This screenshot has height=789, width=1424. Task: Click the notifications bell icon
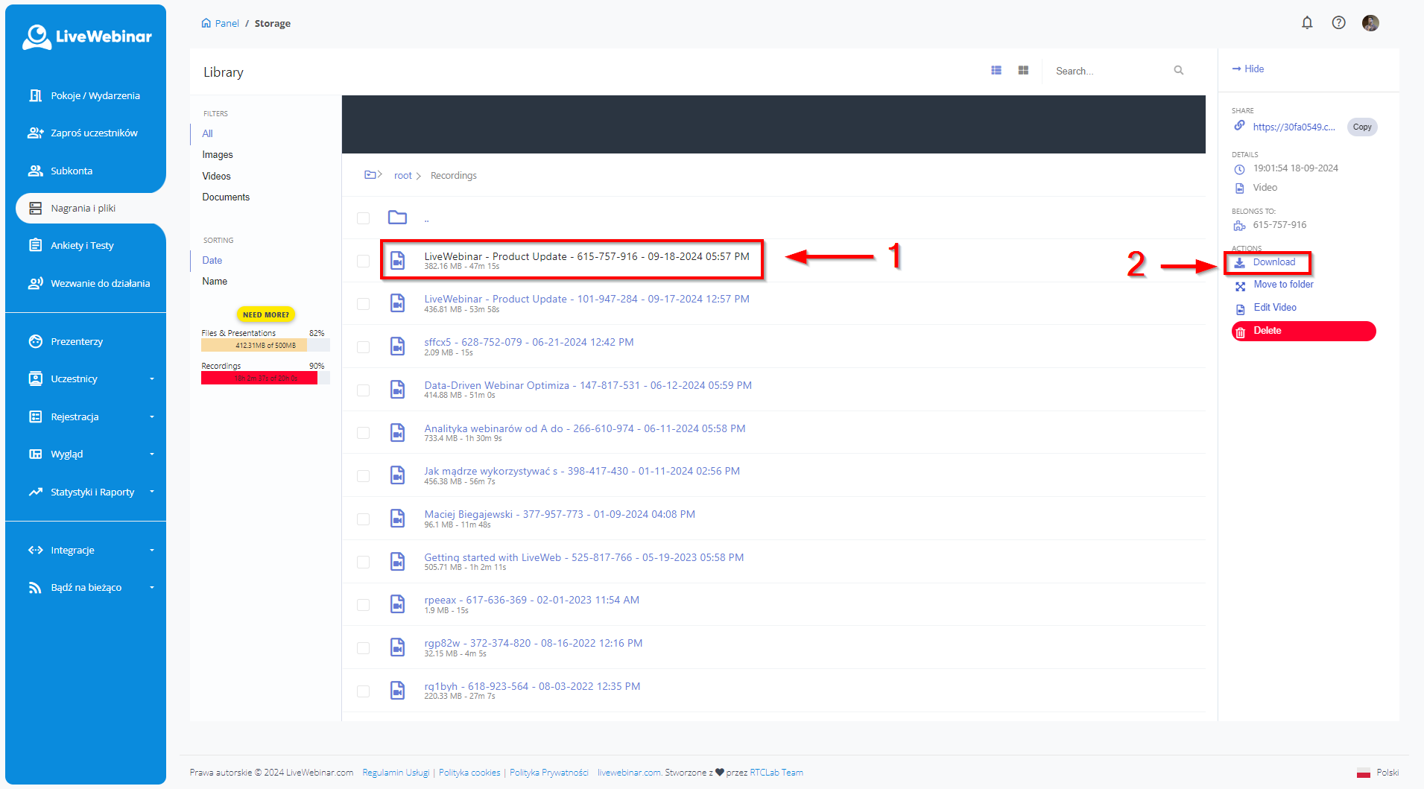pos(1306,23)
